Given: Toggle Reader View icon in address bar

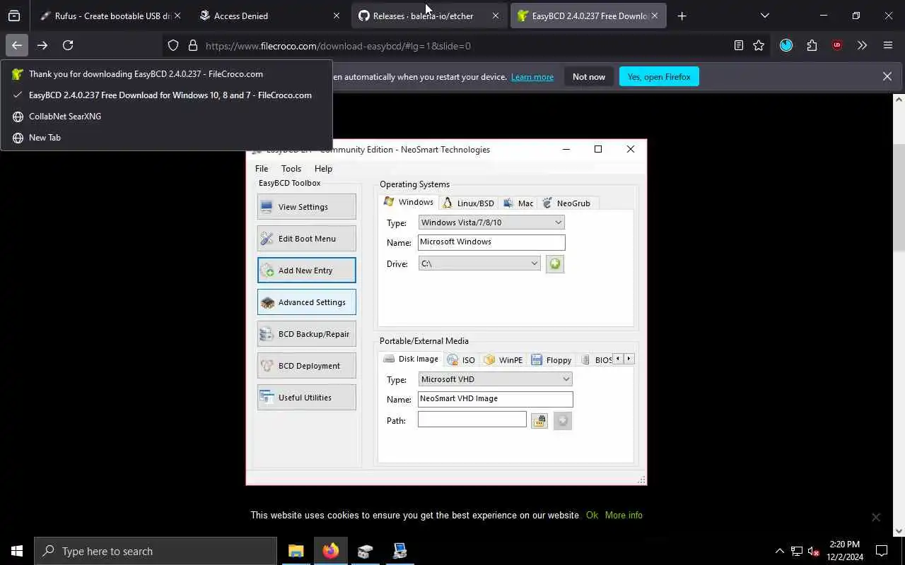Looking at the screenshot, I should (738, 45).
